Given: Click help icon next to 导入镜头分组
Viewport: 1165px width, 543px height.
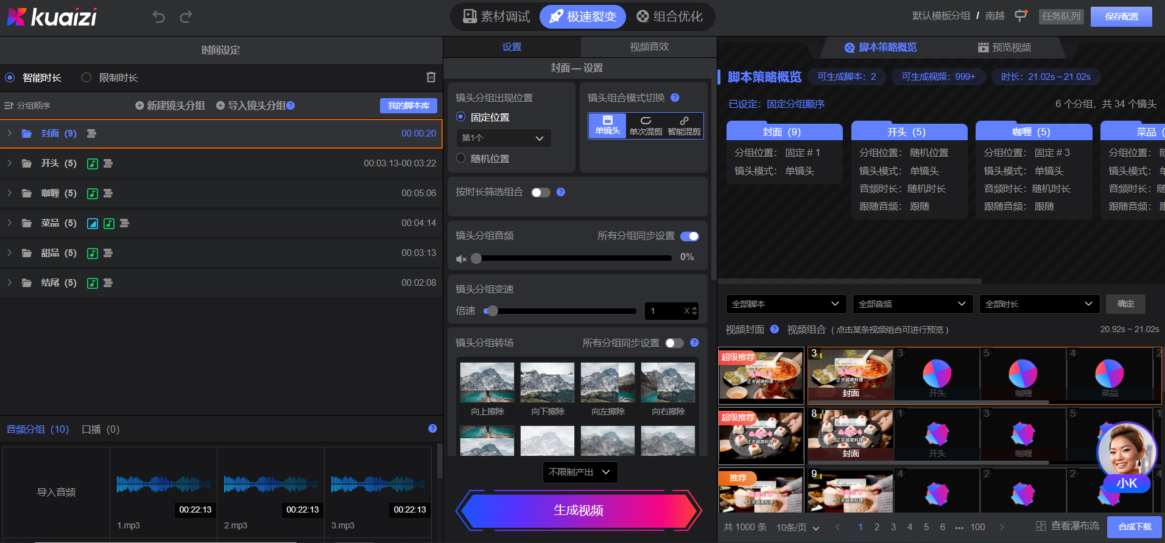Looking at the screenshot, I should point(290,105).
